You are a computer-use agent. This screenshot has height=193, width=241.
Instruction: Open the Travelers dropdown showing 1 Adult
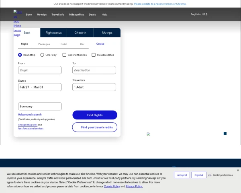(x=94, y=87)
